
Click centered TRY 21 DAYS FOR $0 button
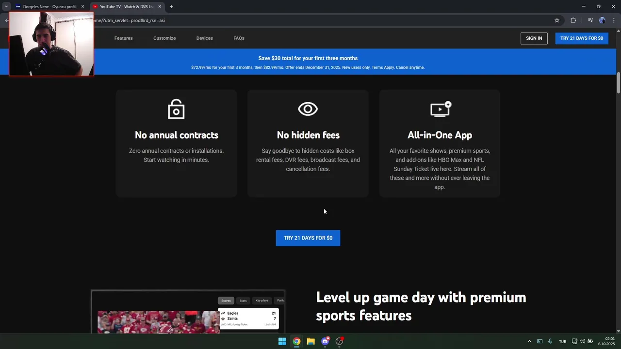[x=308, y=238]
